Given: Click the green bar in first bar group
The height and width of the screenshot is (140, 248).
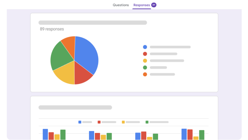Looking at the screenshot, I should [63, 135].
